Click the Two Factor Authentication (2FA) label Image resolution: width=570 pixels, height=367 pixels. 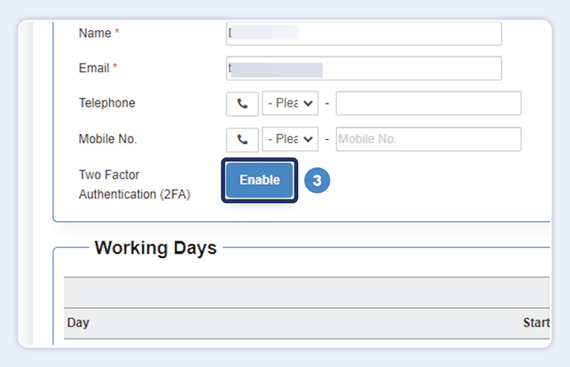134,184
